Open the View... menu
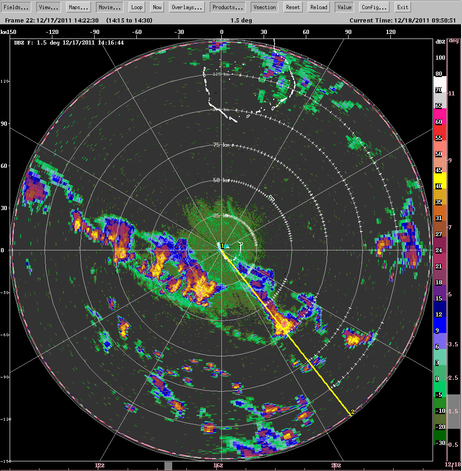 coord(48,7)
